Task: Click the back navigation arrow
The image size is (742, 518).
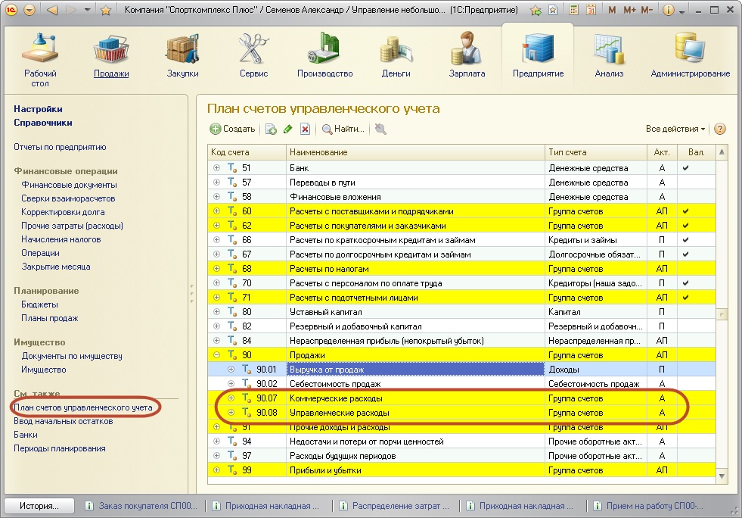Action: [52, 11]
